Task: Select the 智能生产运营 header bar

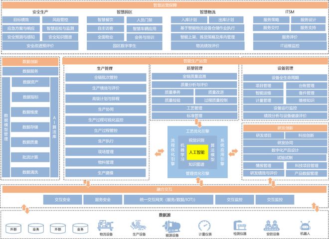Action: pos(195,61)
